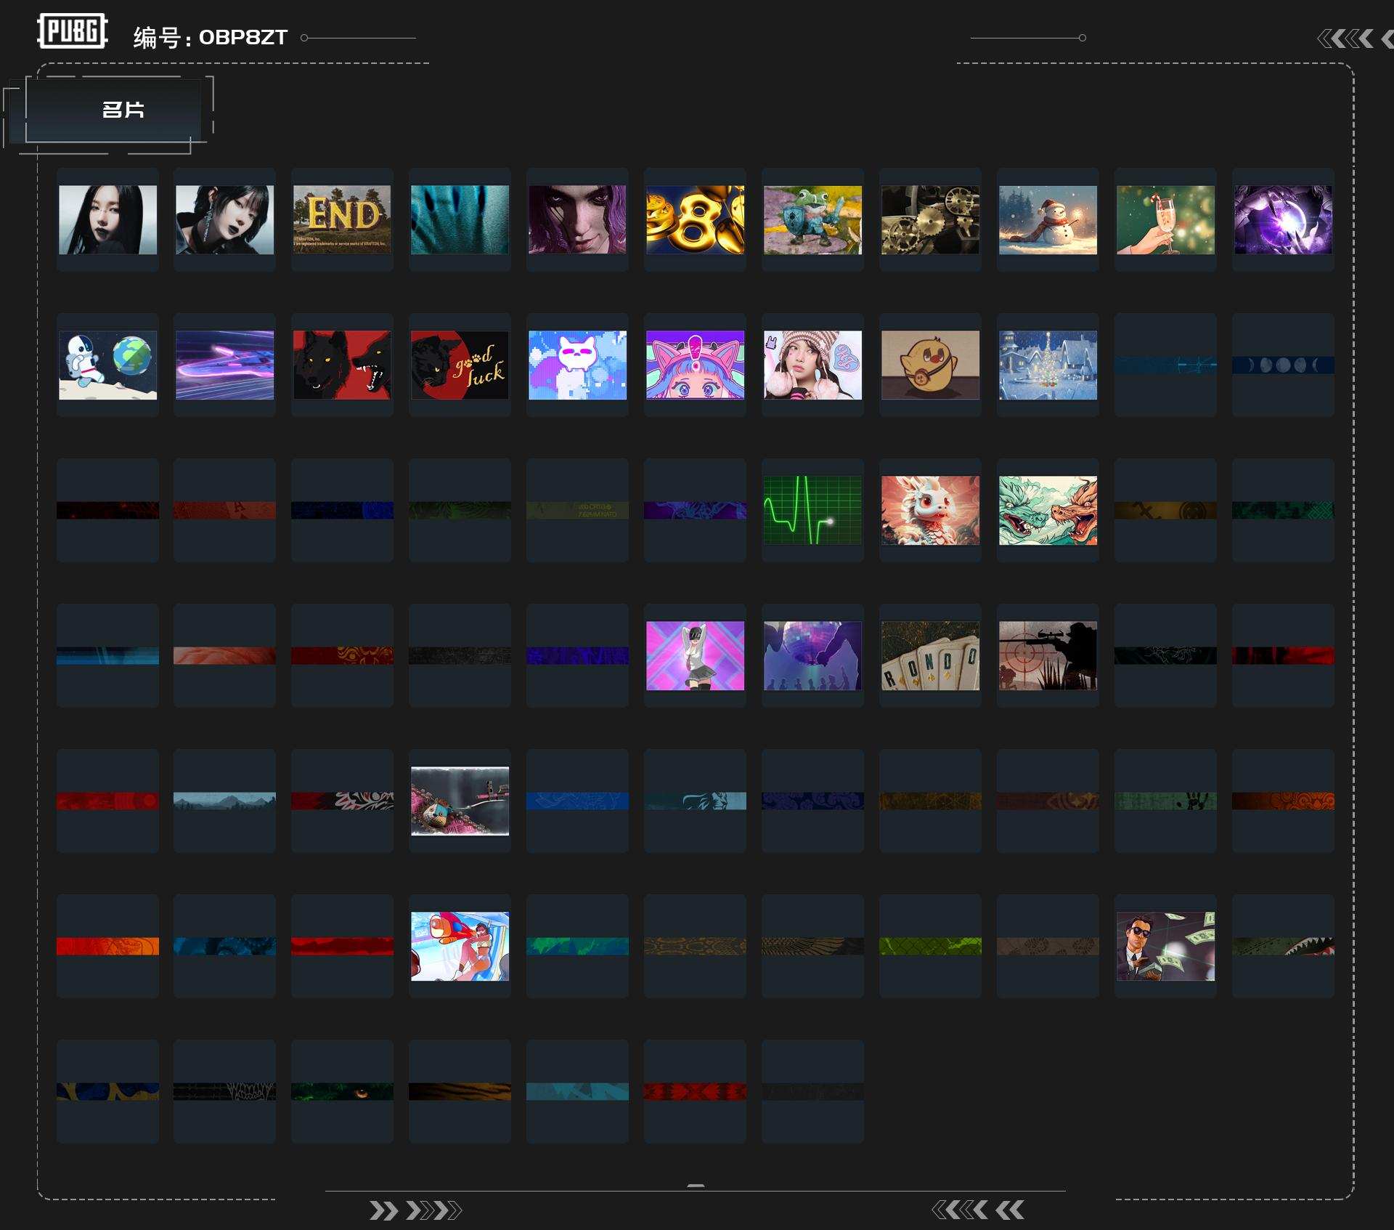Choose the teddy bear with gun nameplate
The width and height of the screenshot is (1394, 1230).
460,801
